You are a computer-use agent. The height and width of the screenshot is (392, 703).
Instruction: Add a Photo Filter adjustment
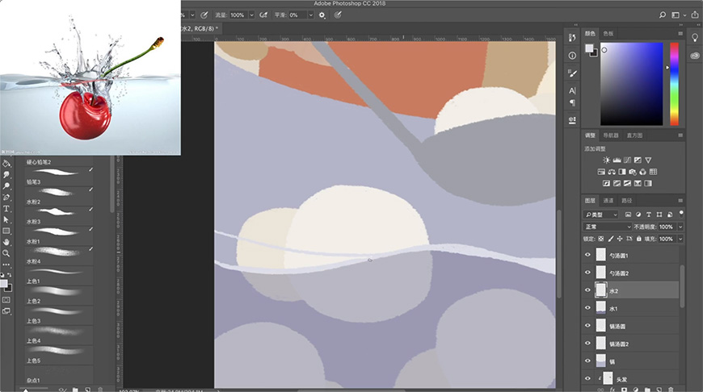tap(632, 172)
